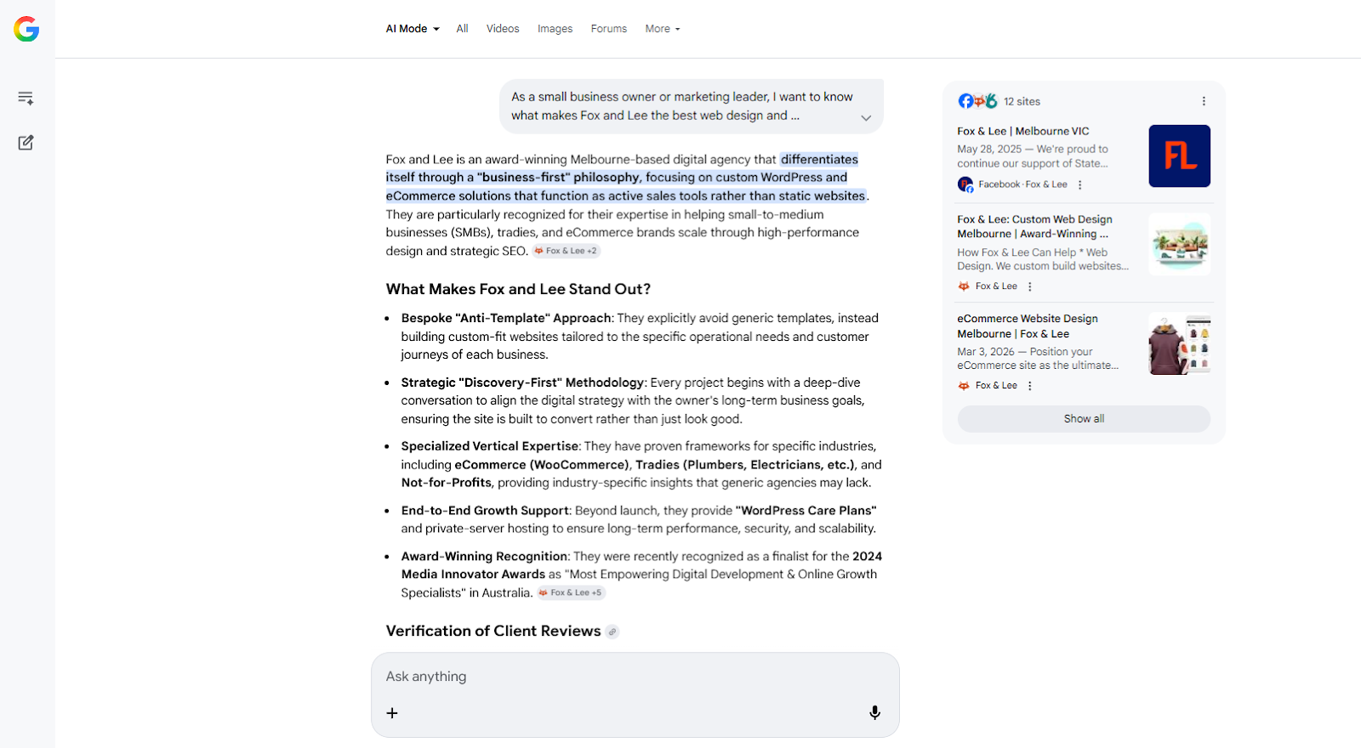Open the hoodie eCommerce thumbnail
1361x748 pixels.
click(1179, 343)
